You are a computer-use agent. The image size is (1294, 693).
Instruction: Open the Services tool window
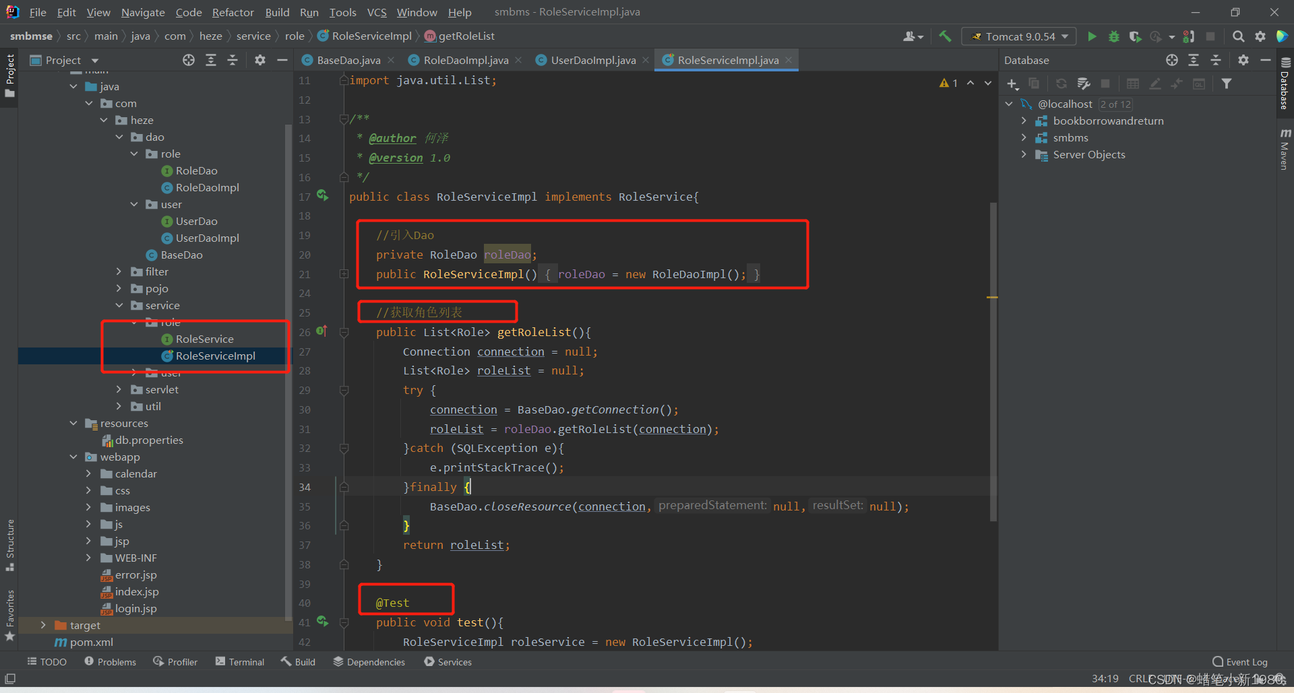pos(448,662)
